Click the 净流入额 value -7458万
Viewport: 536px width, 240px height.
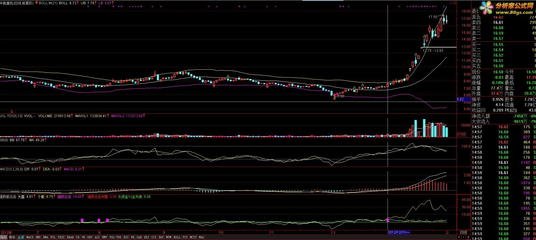click(x=520, y=116)
